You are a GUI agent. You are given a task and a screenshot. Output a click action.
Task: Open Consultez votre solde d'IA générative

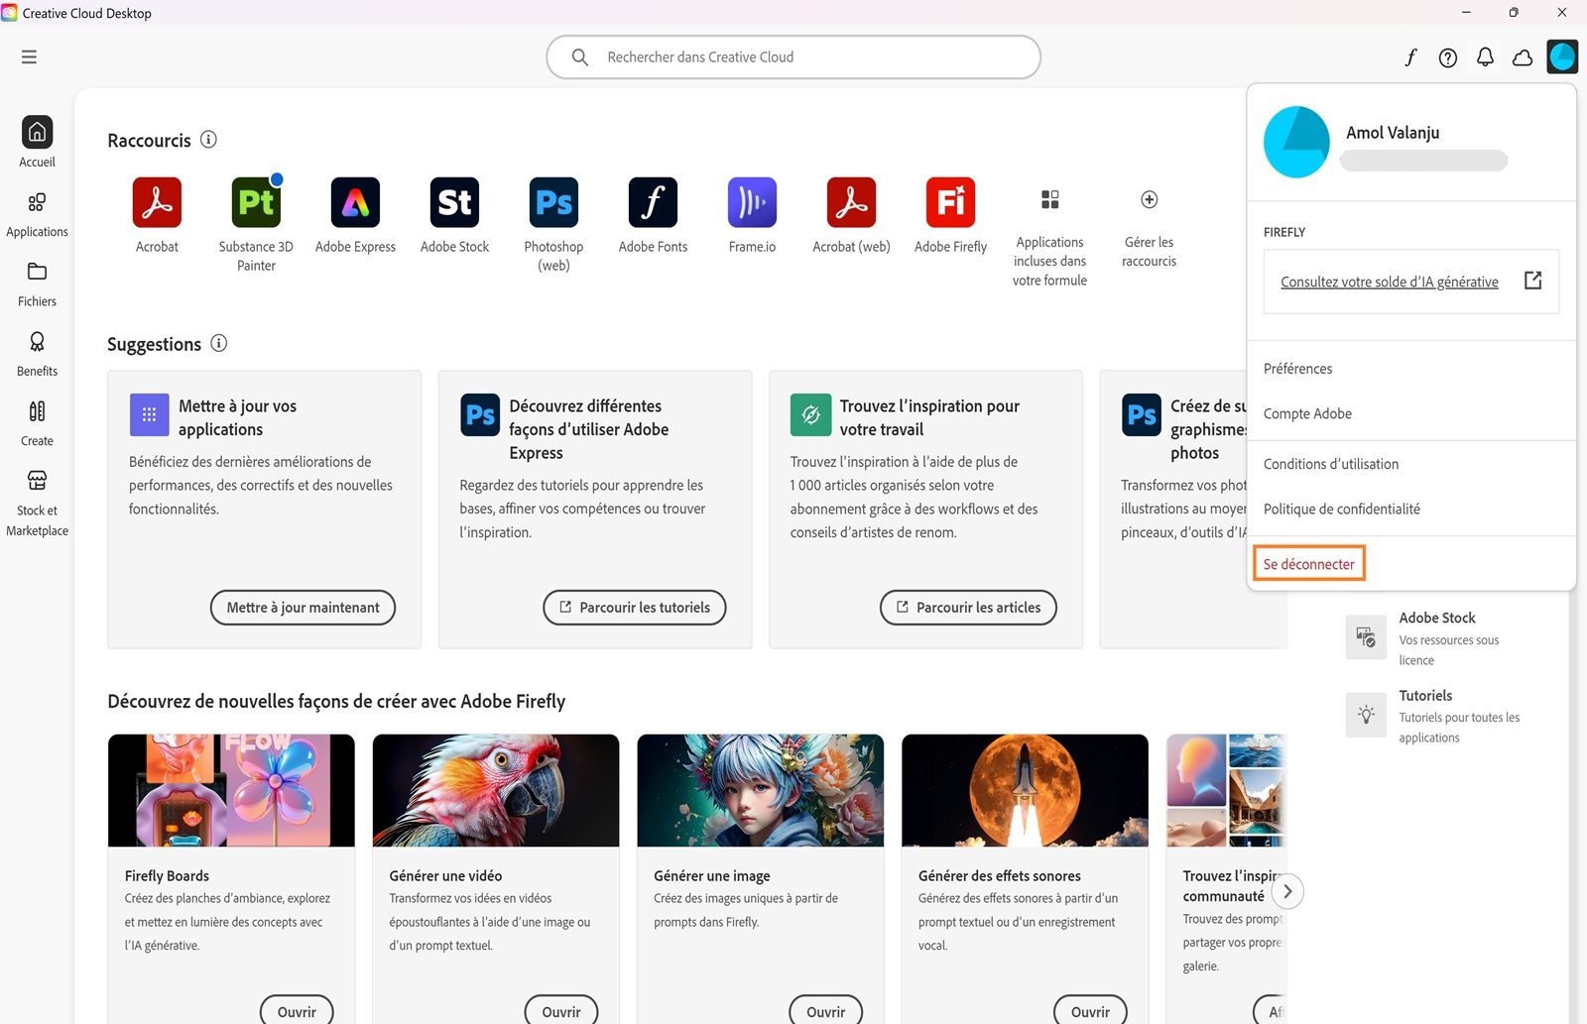point(1391,282)
